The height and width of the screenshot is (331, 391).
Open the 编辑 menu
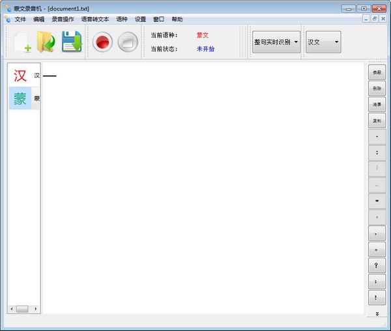coord(38,19)
